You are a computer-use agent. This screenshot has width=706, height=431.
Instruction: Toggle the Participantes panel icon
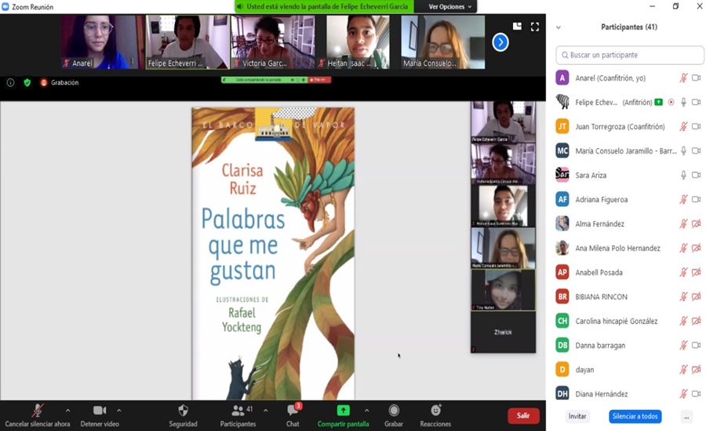pos(238,411)
